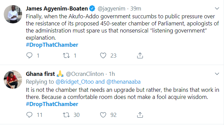The image size is (224, 125).
Task: Open the #DropThatChamber hashtag in James's tweet
Action: (52, 45)
